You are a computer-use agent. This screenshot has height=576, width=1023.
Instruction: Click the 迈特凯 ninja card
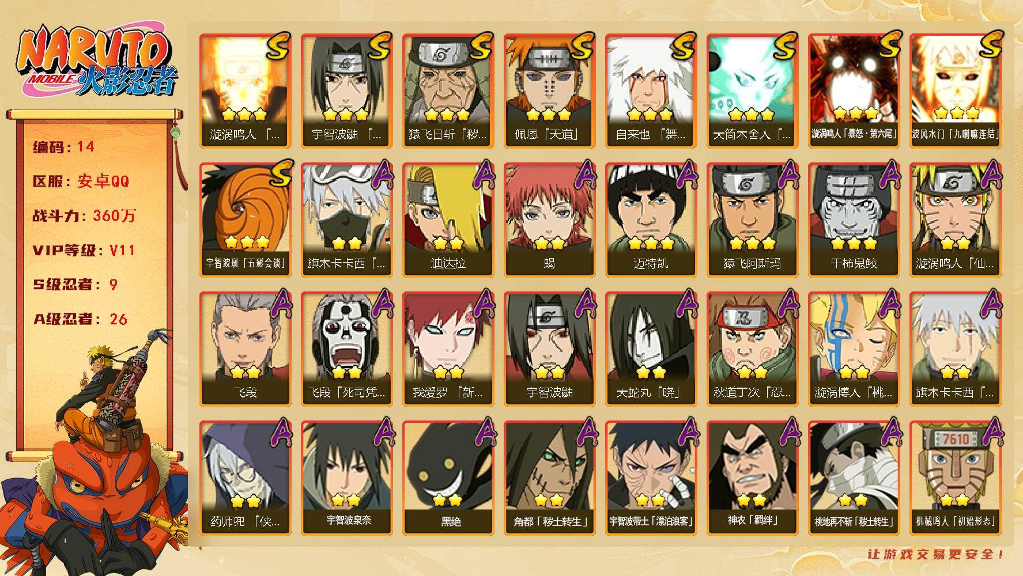pyautogui.click(x=651, y=220)
